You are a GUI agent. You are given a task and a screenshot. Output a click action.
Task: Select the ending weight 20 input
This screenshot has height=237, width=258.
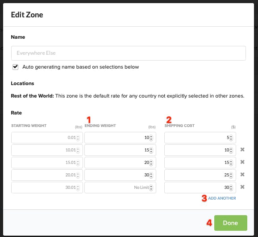120,163
